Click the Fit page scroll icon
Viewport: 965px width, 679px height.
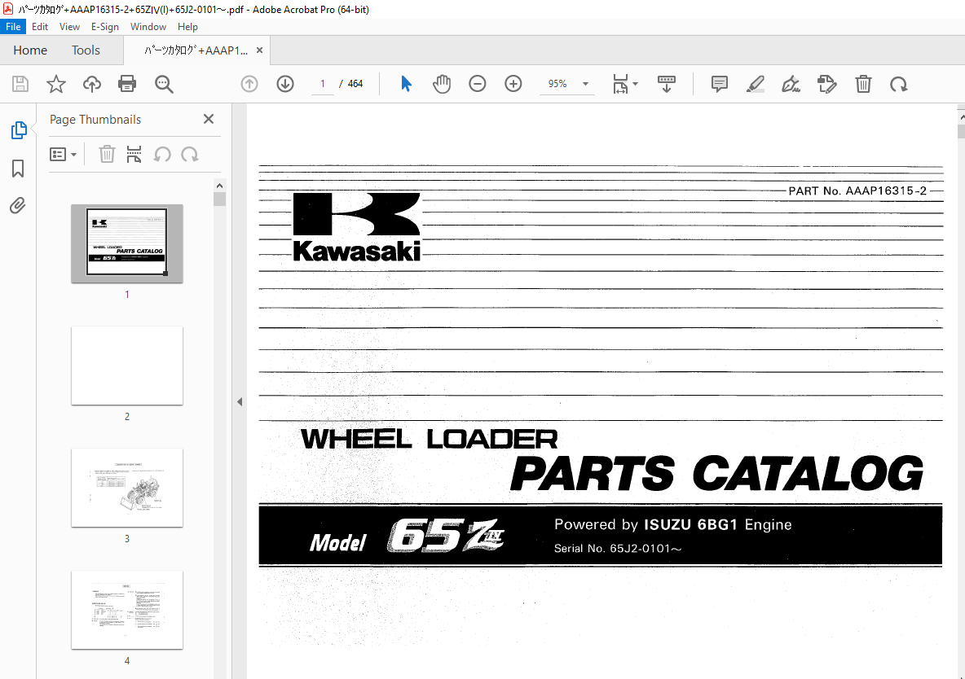(x=620, y=84)
